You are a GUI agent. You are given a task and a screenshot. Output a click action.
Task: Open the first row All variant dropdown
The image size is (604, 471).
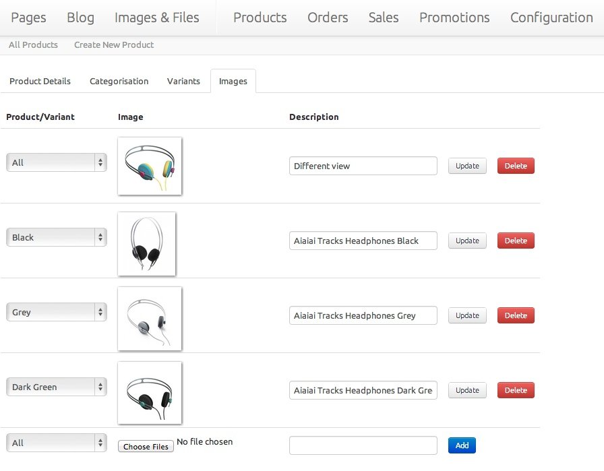56,162
